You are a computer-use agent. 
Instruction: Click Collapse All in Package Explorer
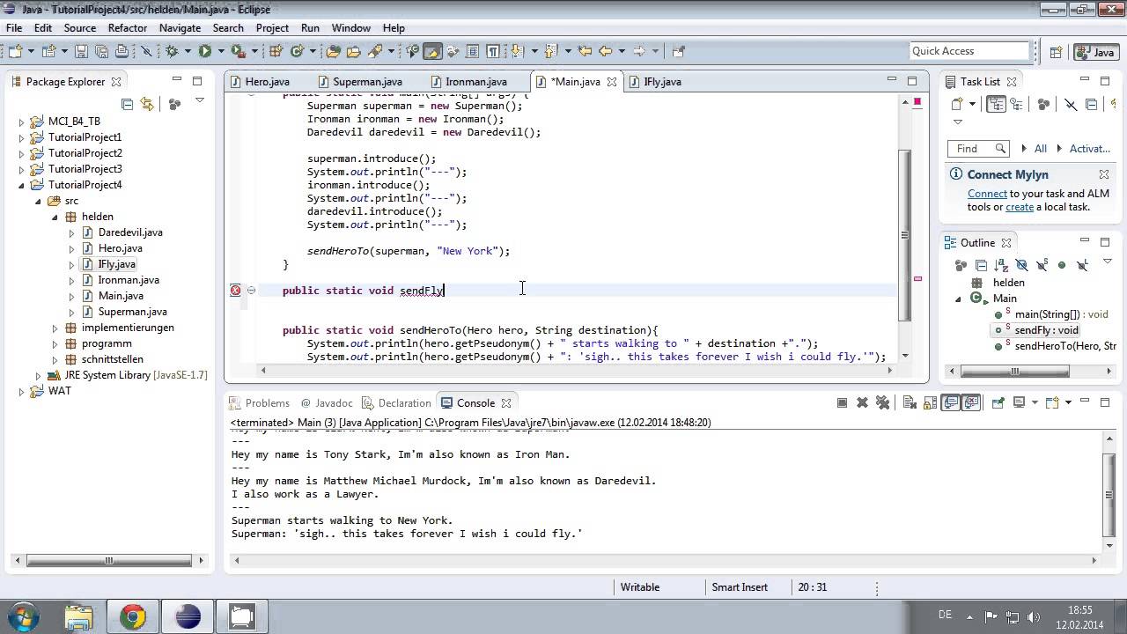tap(127, 104)
